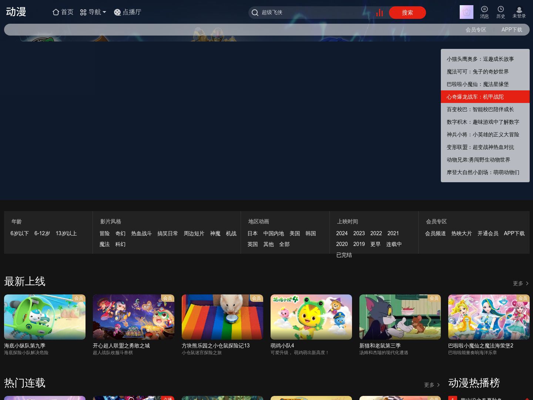533x400 pixels.
Task: Select 数字积木：趣味游戏中了解数字 entry
Action: coord(485,122)
